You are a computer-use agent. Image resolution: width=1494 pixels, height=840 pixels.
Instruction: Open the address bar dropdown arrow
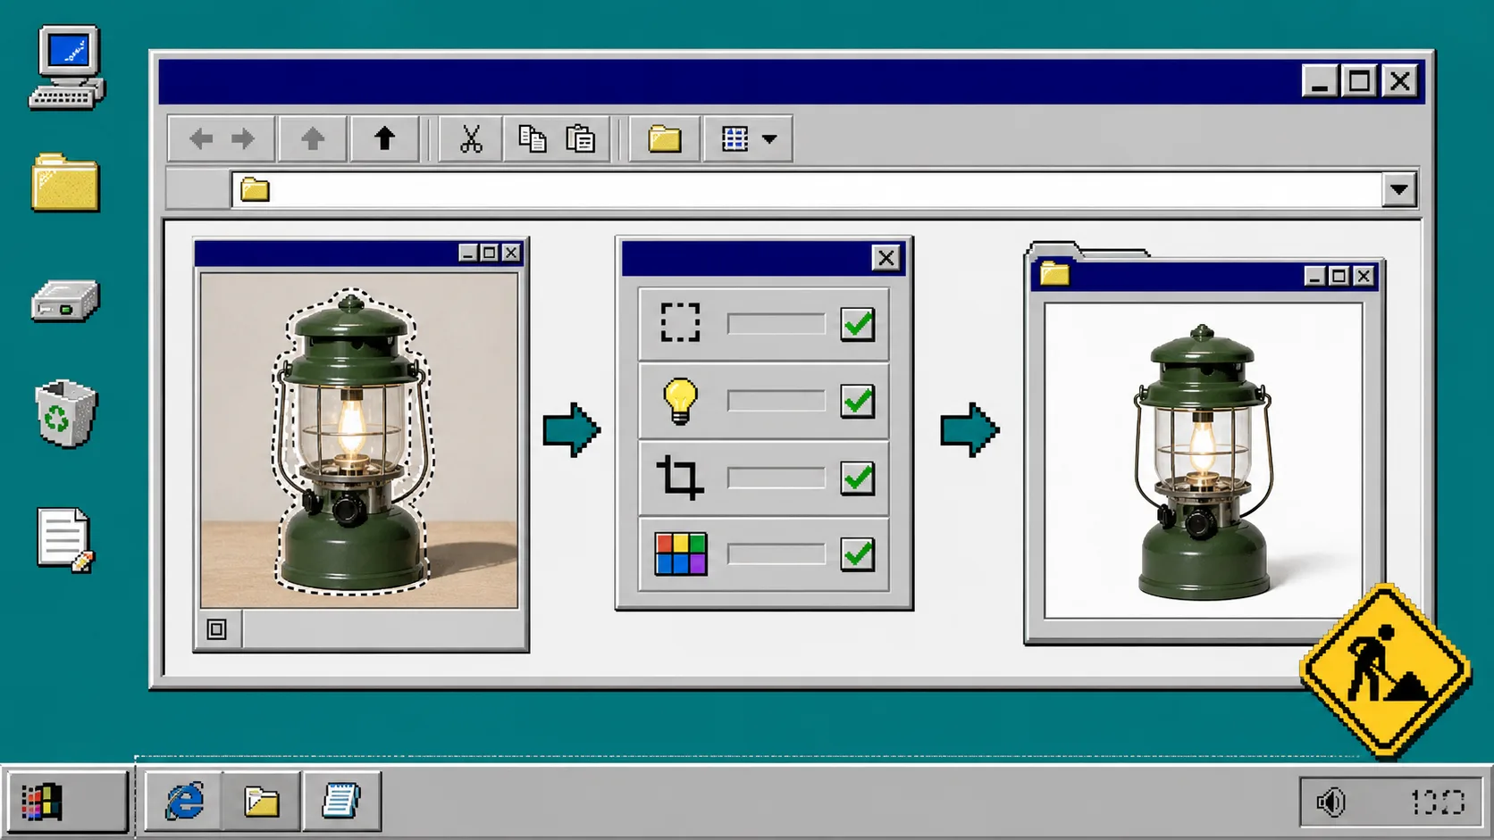point(1399,189)
